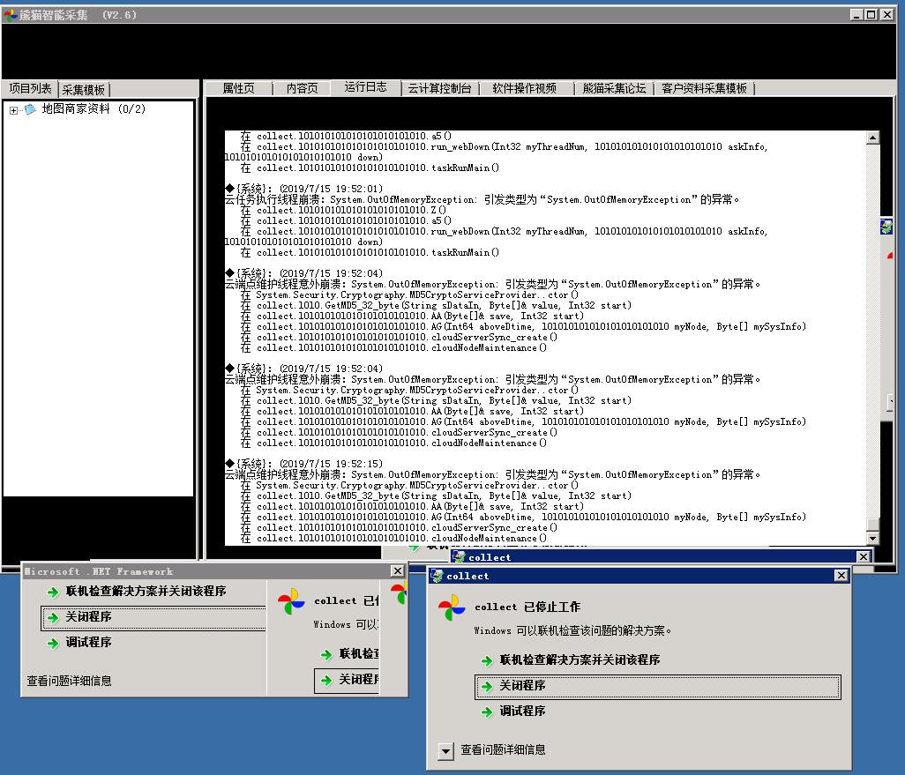
Task: Expand the 地图商家资料 tree node
Action: pyautogui.click(x=13, y=110)
